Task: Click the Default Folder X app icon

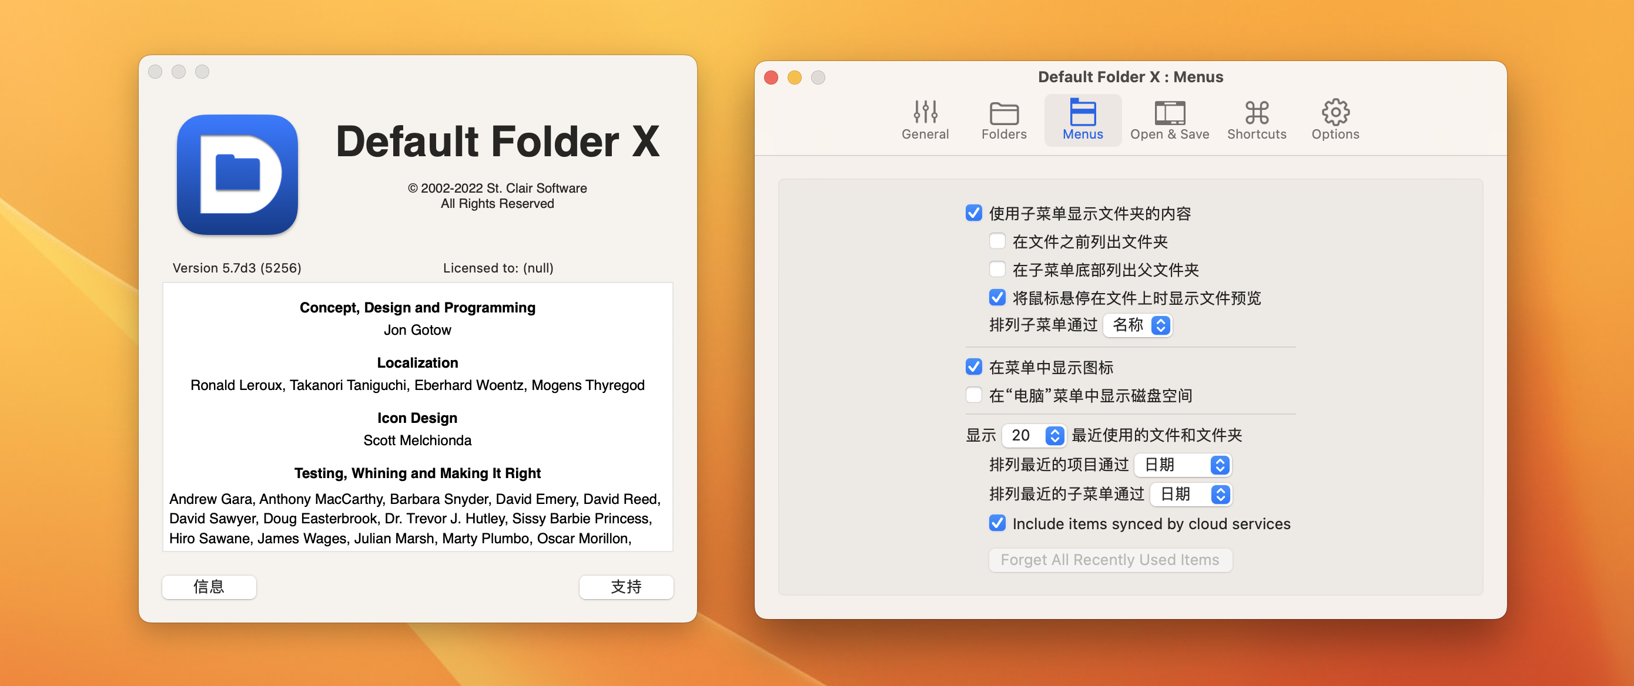Action: click(x=237, y=174)
